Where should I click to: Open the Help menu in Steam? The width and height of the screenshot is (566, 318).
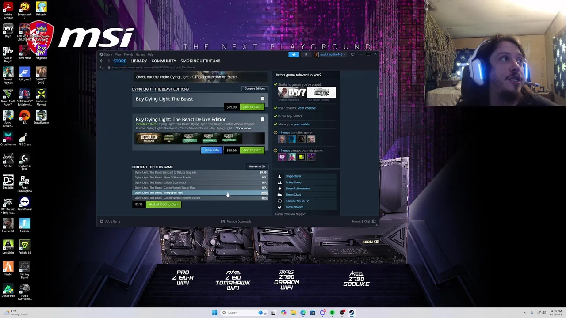click(150, 54)
